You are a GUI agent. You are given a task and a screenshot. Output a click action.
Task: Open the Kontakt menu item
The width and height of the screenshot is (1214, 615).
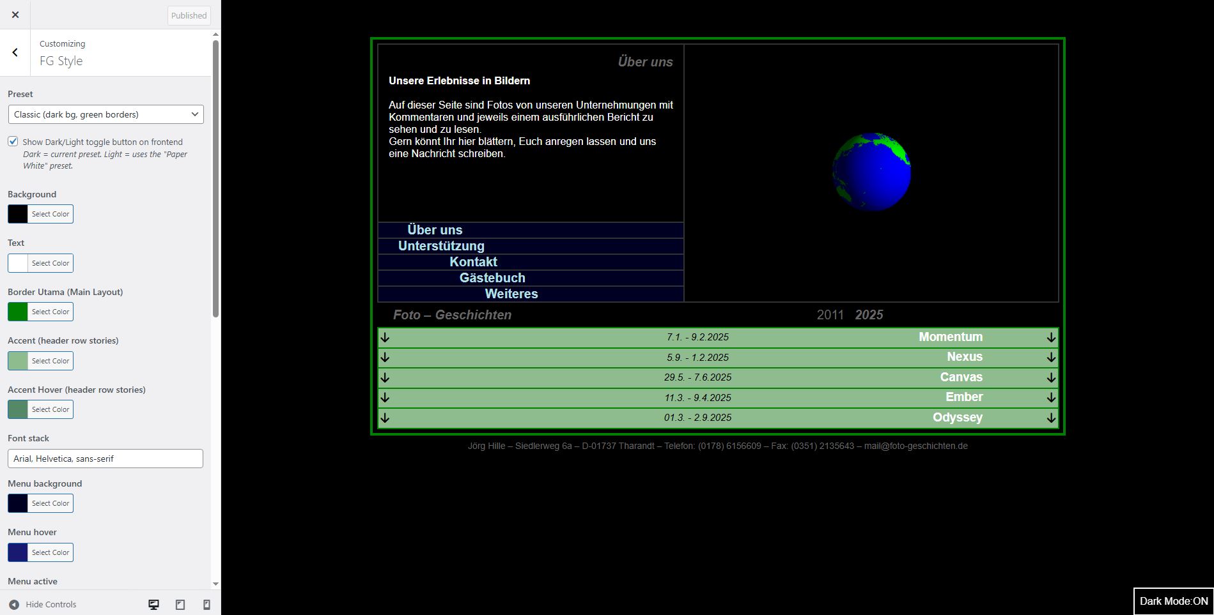pos(473,262)
